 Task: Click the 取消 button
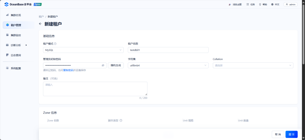click(278, 134)
